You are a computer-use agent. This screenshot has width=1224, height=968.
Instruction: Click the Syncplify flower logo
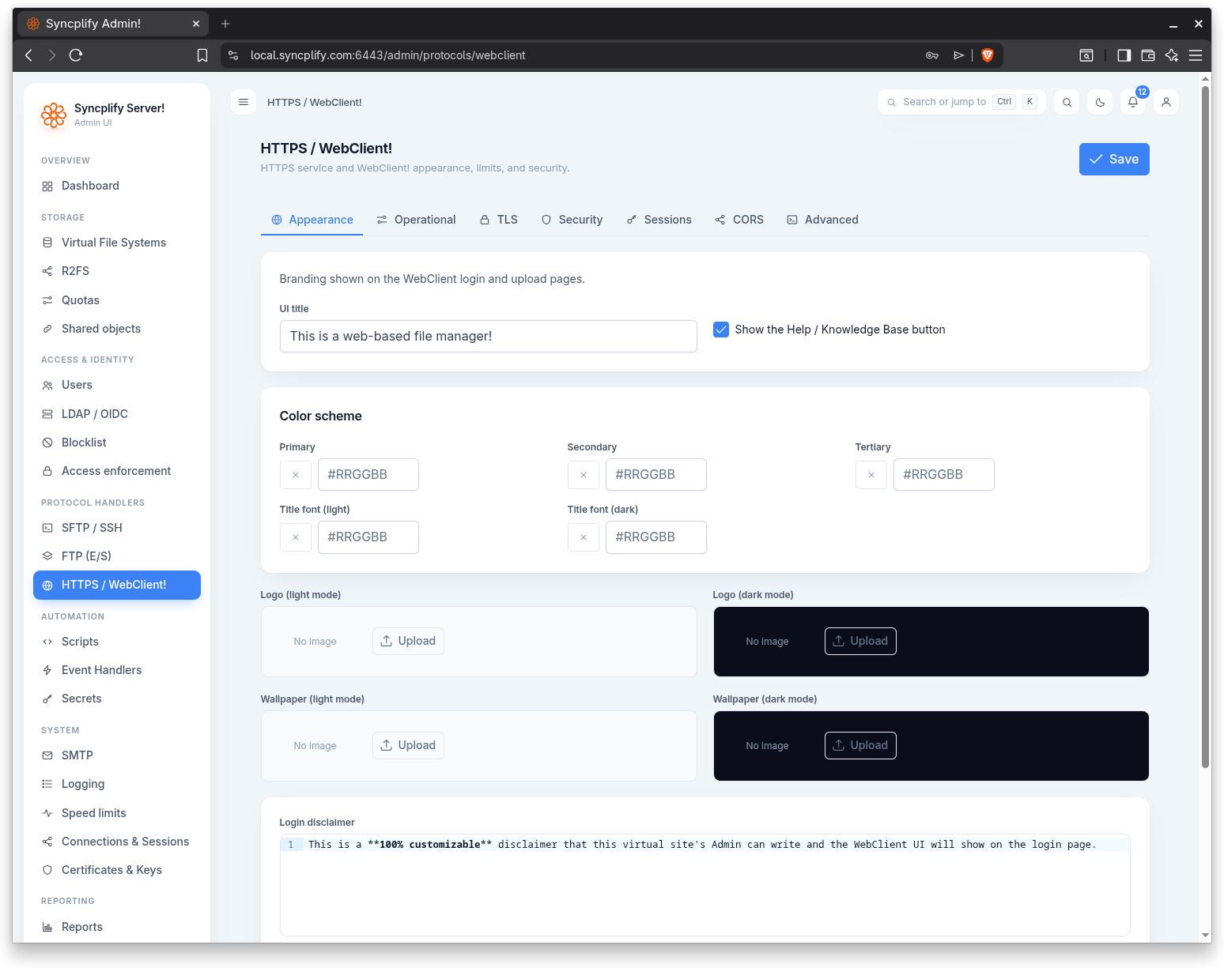54,115
